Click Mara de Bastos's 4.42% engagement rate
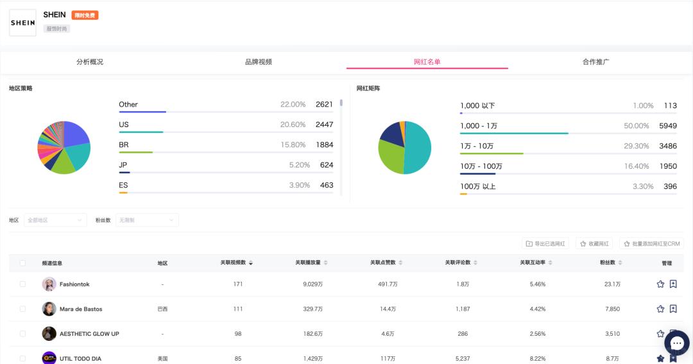693x364 pixels. point(538,309)
